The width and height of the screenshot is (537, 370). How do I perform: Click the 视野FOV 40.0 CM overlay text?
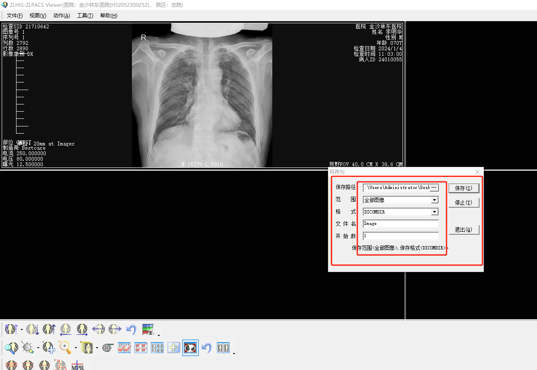[366, 164]
